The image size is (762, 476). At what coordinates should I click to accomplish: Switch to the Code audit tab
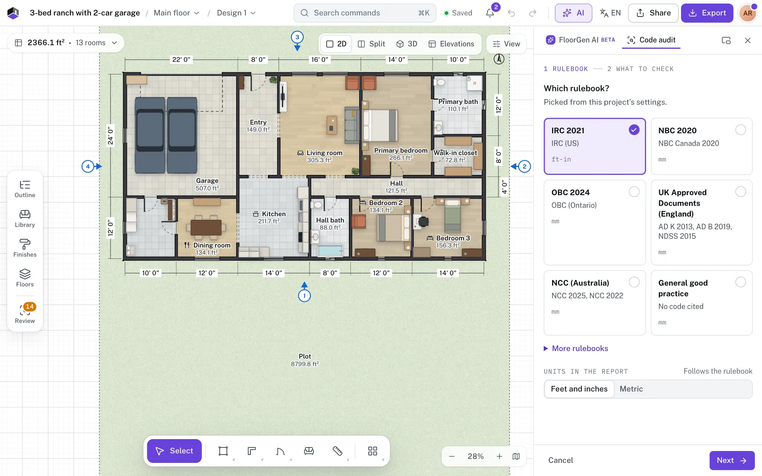coord(651,40)
